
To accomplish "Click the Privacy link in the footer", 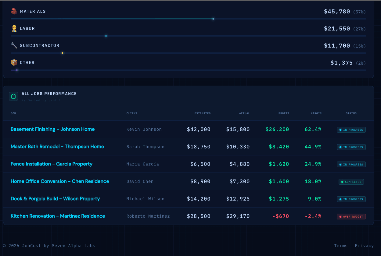I will 364,246.
